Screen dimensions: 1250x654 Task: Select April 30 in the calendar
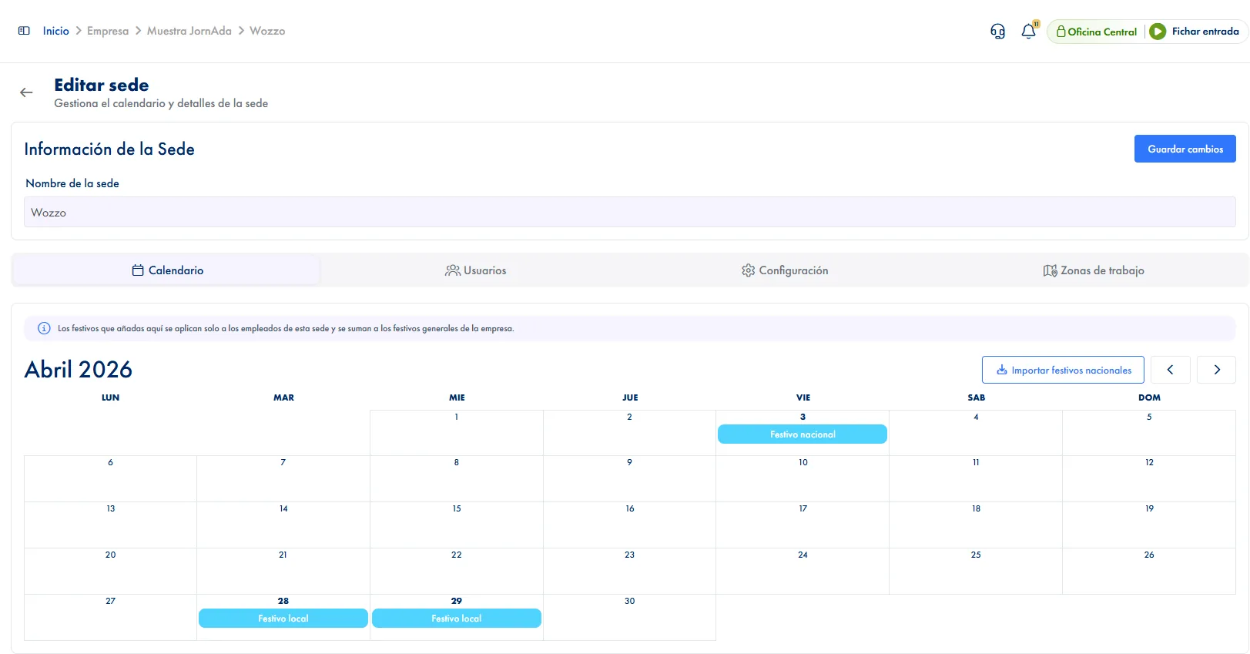629,617
